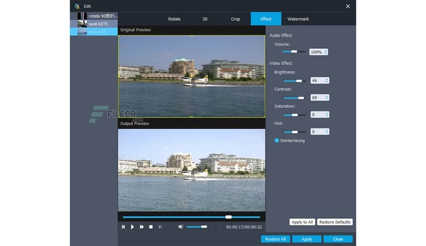Decrease Volume with stepper down arrow
The height and width of the screenshot is (246, 426).
[x=326, y=53]
